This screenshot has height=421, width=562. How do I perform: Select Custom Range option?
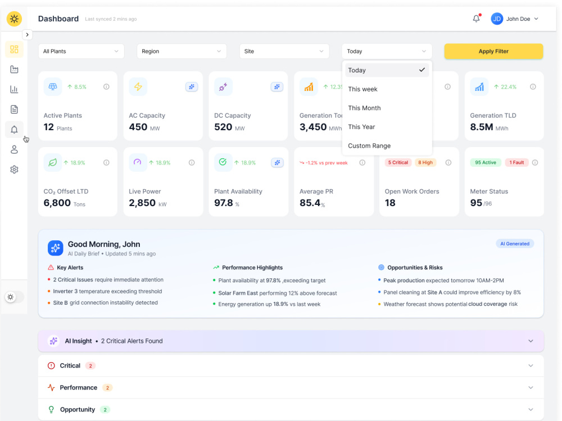pos(387,146)
